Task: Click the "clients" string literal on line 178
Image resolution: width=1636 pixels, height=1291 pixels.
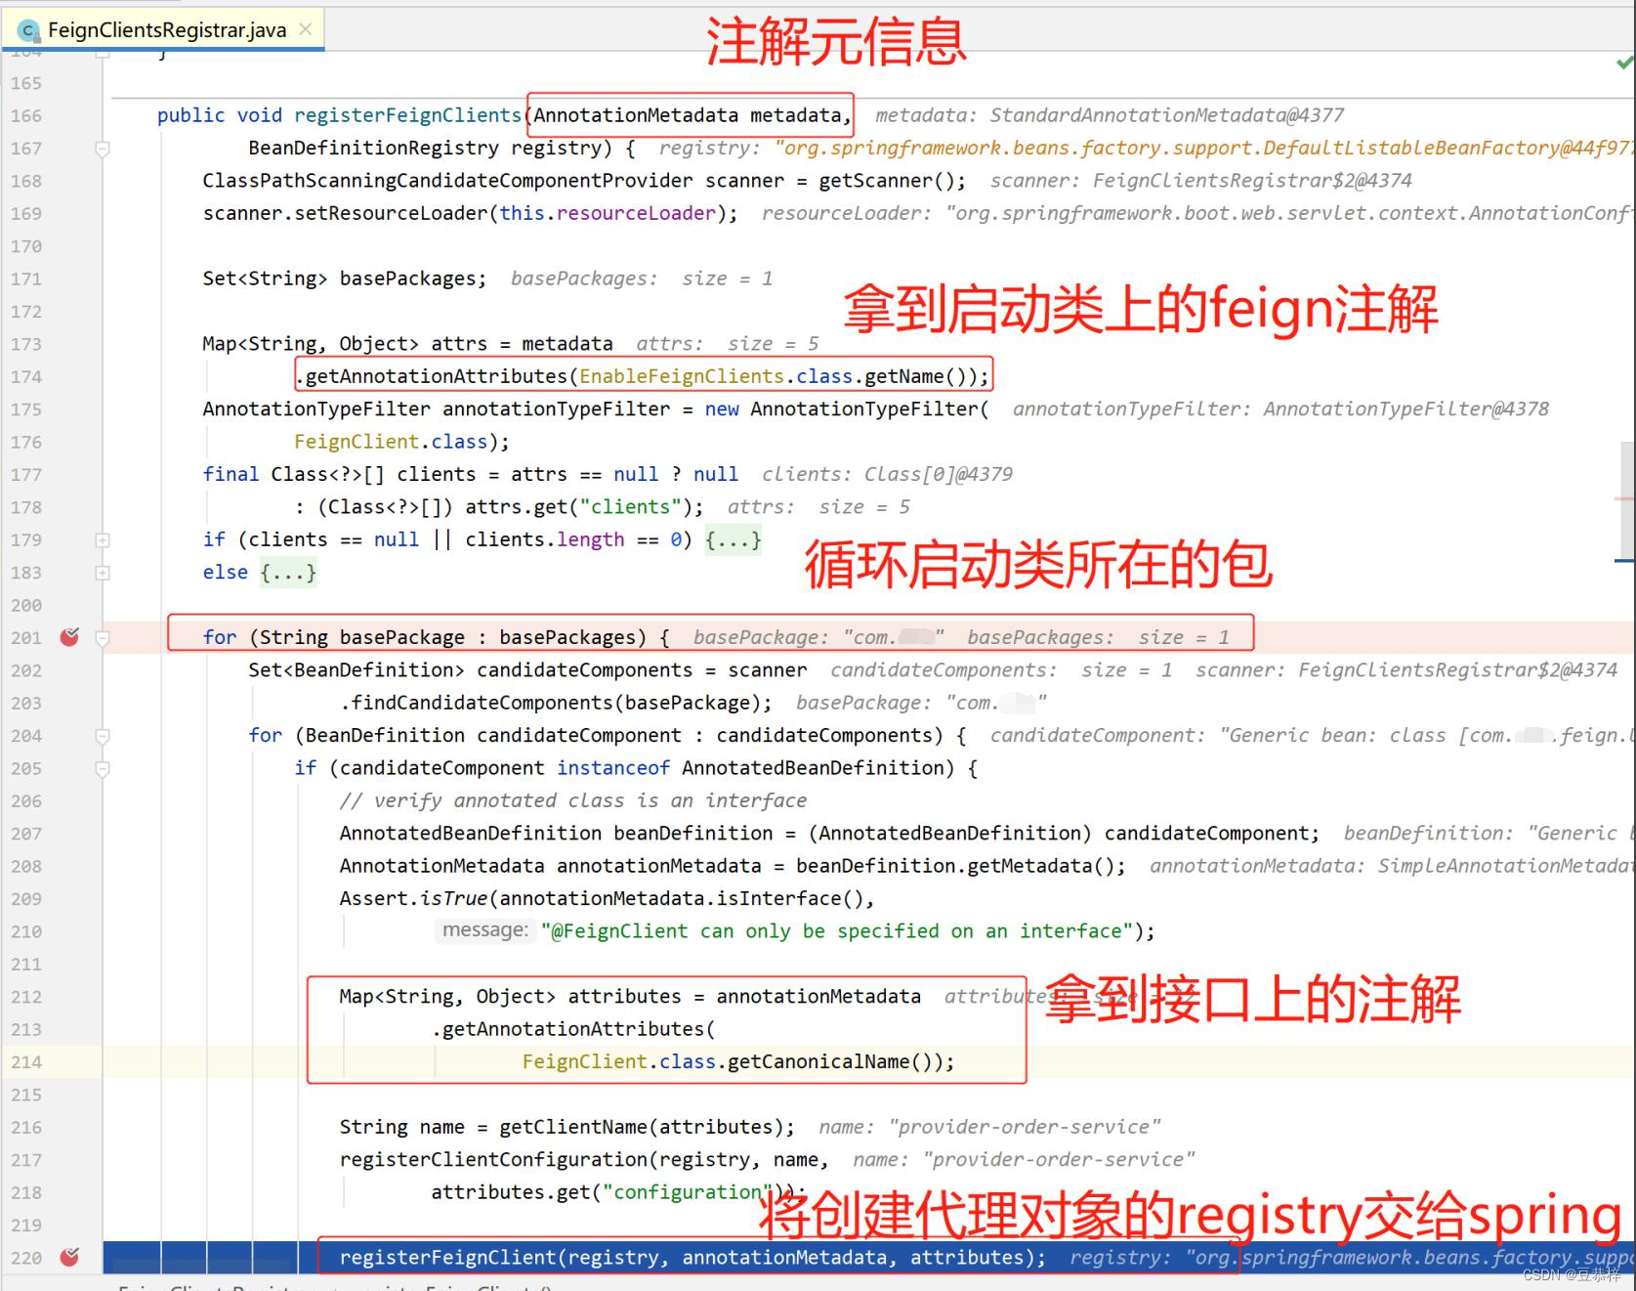Action: (630, 507)
